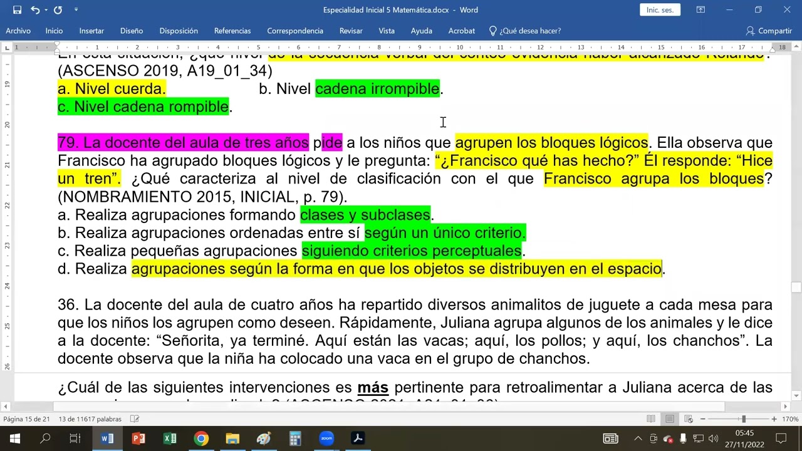
Task: Go to the Diseño tab
Action: point(132,31)
